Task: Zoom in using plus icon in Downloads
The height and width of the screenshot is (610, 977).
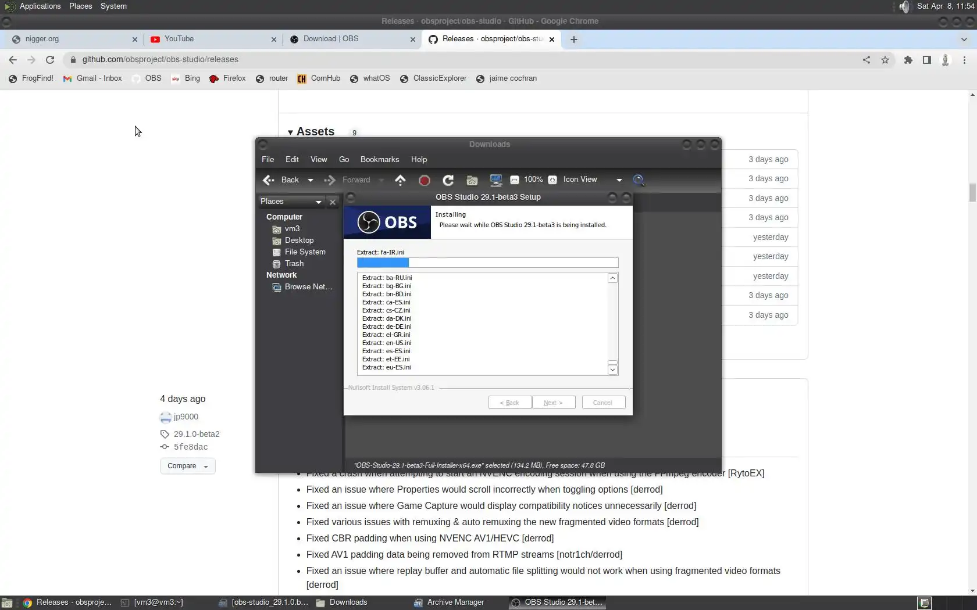Action: (552, 180)
